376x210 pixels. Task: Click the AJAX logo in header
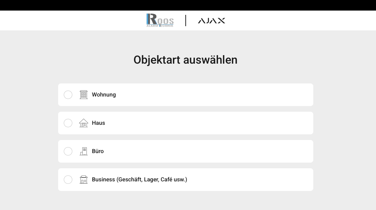pos(211,21)
